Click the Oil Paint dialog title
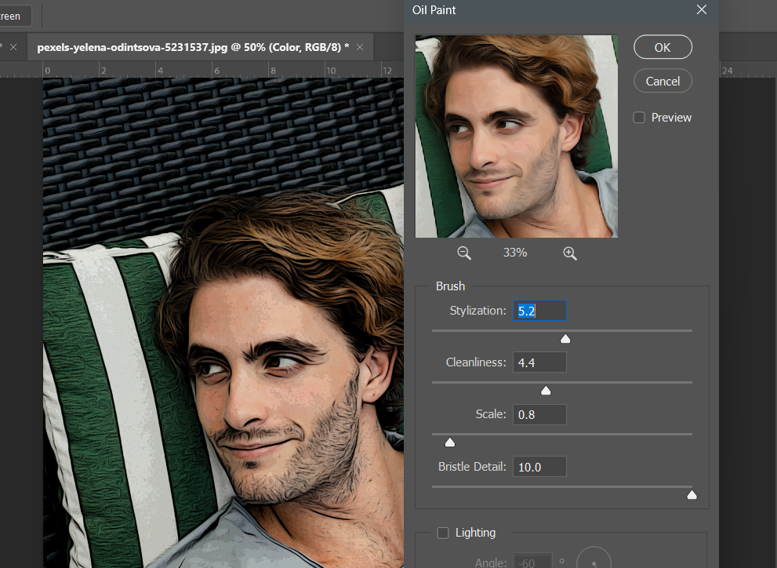 tap(434, 10)
